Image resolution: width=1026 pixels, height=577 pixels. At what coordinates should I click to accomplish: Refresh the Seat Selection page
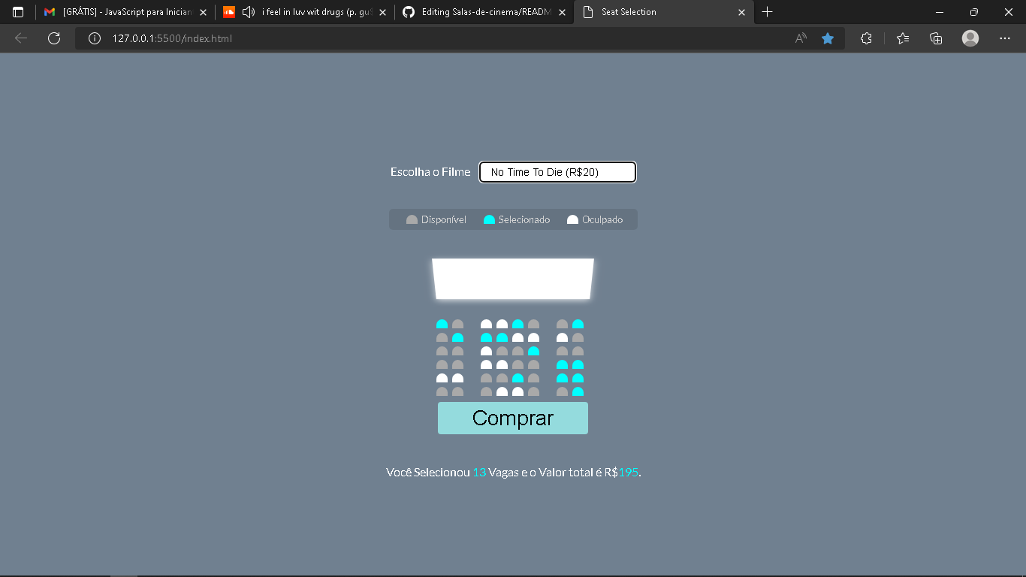click(x=53, y=38)
